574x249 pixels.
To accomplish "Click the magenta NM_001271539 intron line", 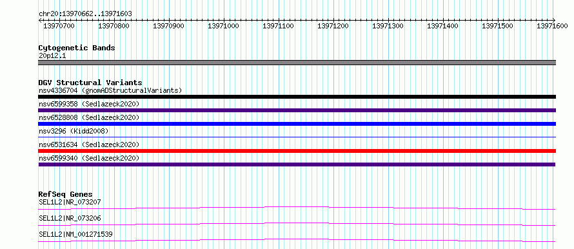I will [x=297, y=240].
